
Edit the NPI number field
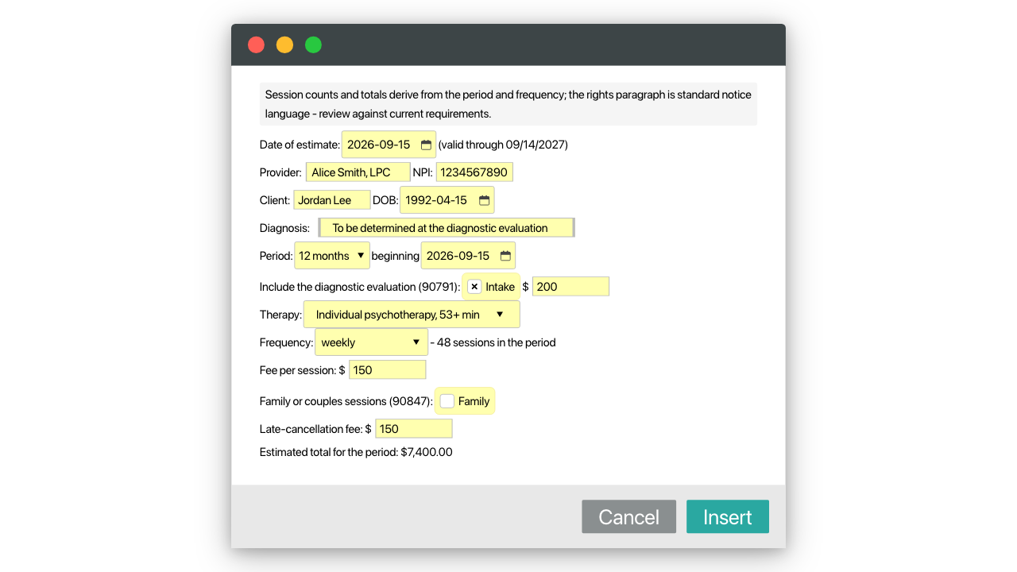click(x=474, y=172)
